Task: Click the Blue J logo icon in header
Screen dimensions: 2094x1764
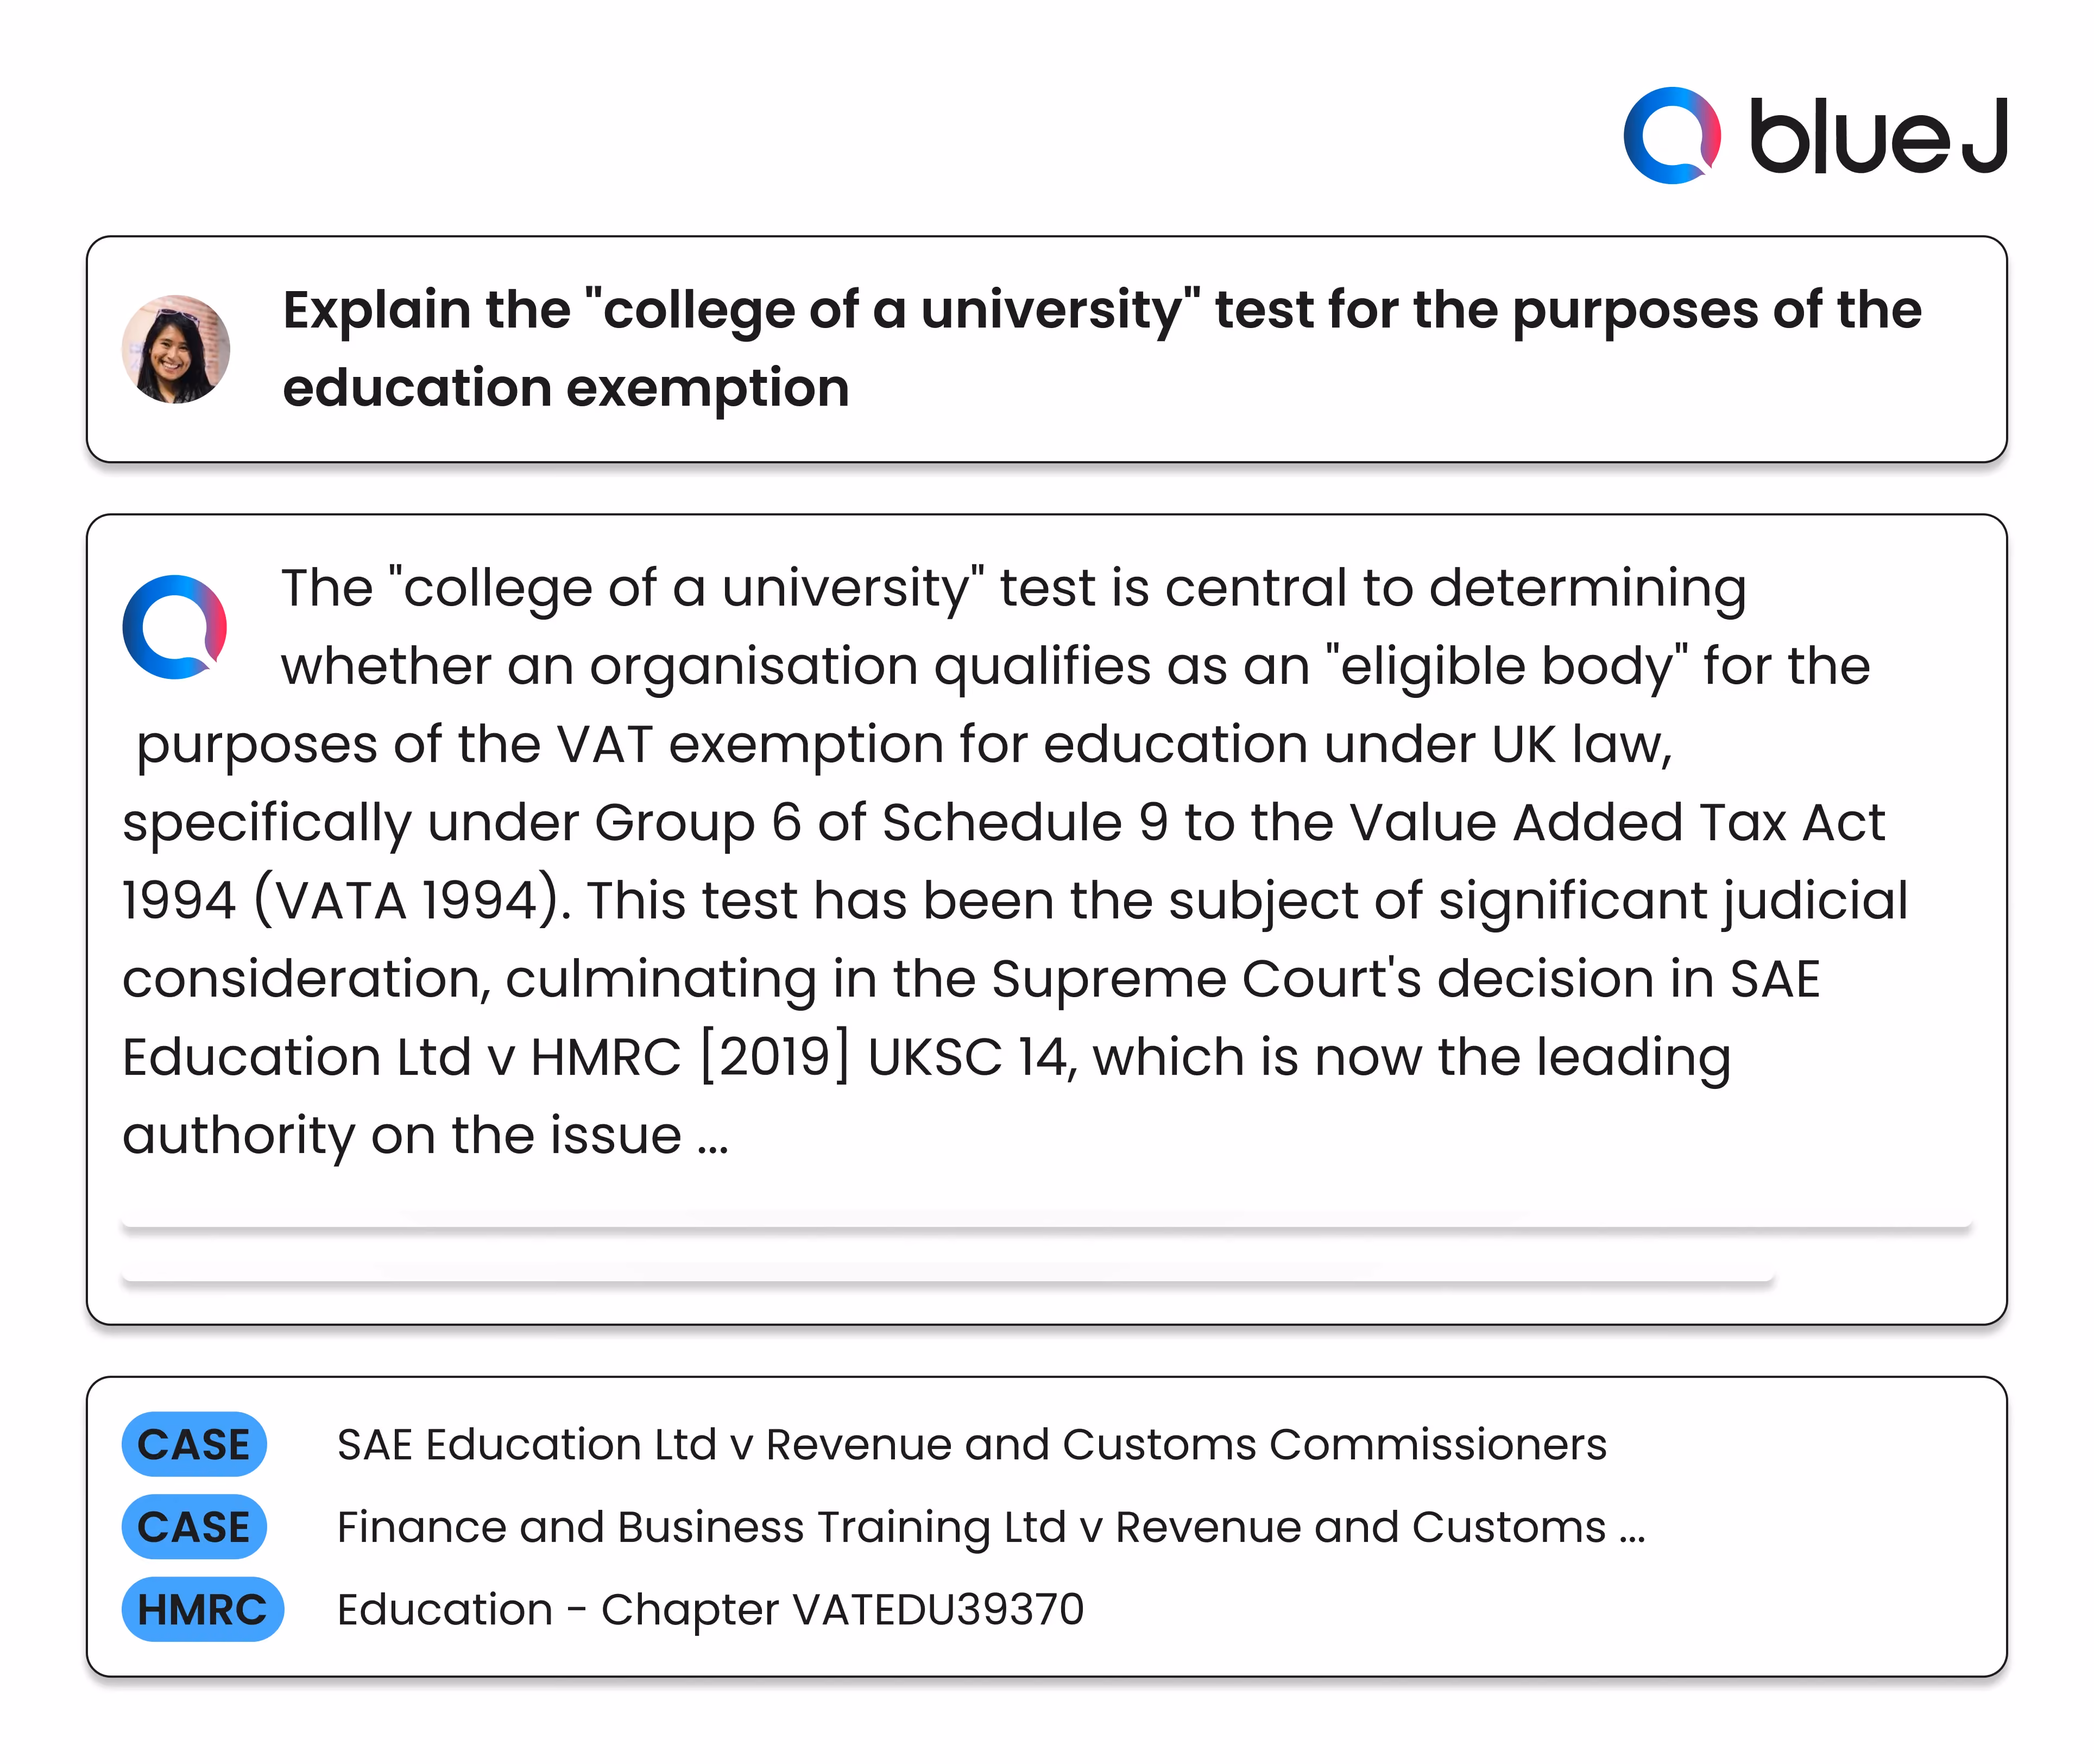Action: coord(1672,135)
